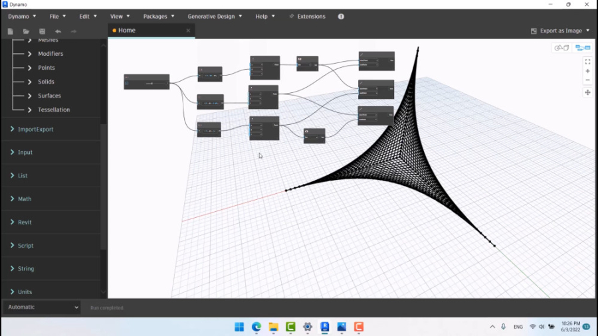This screenshot has width=598, height=336.
Task: Expand the Points library category
Action: [x=29, y=68]
